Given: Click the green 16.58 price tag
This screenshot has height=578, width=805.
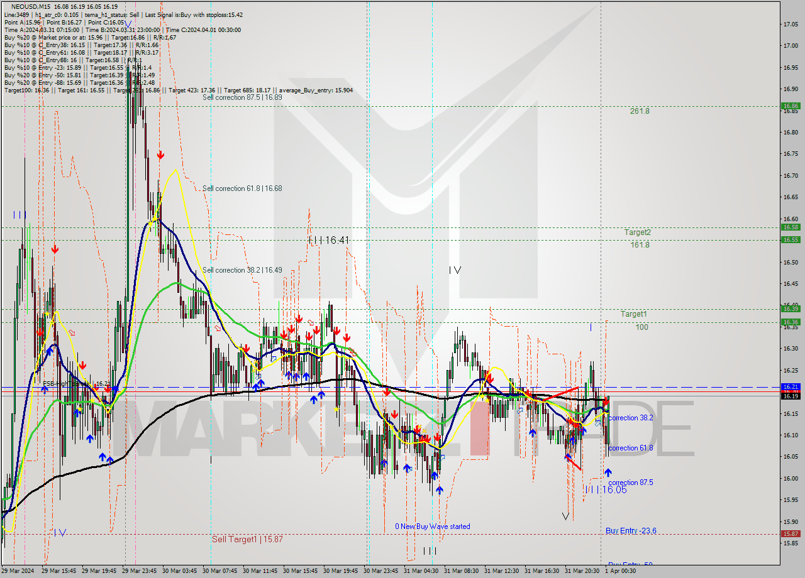Looking at the screenshot, I should point(791,227).
